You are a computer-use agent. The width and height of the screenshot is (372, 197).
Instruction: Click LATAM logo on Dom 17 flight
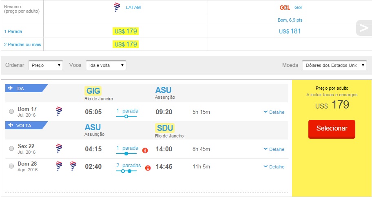pyautogui.click(x=59, y=111)
